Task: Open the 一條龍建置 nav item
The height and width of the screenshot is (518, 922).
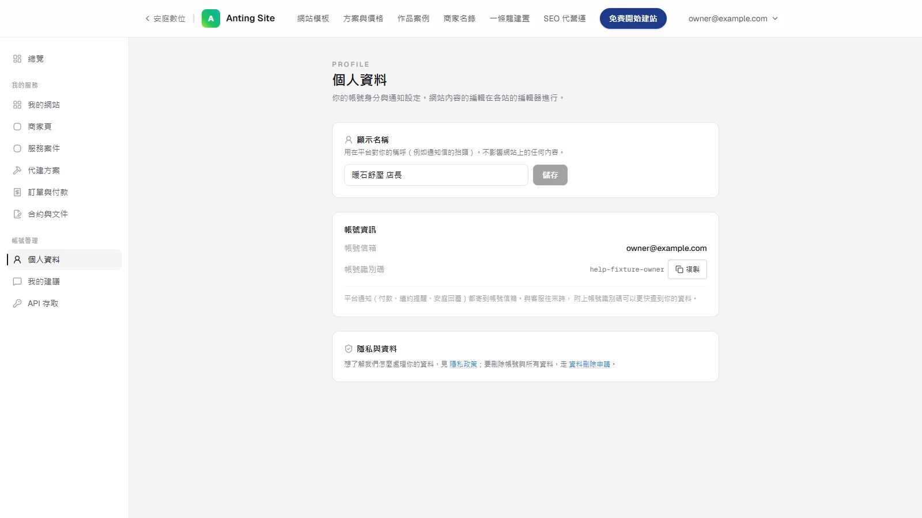Action: point(509,18)
